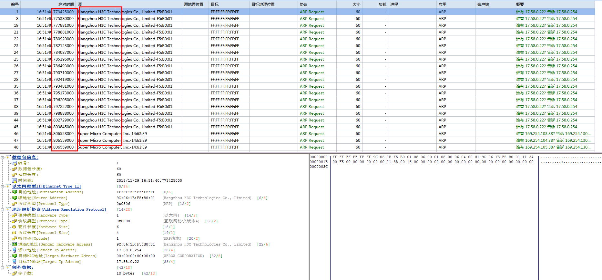Collapse the 以太网类型II Ethernet Type II node
This screenshot has width=602, height=280.
coord(3,187)
